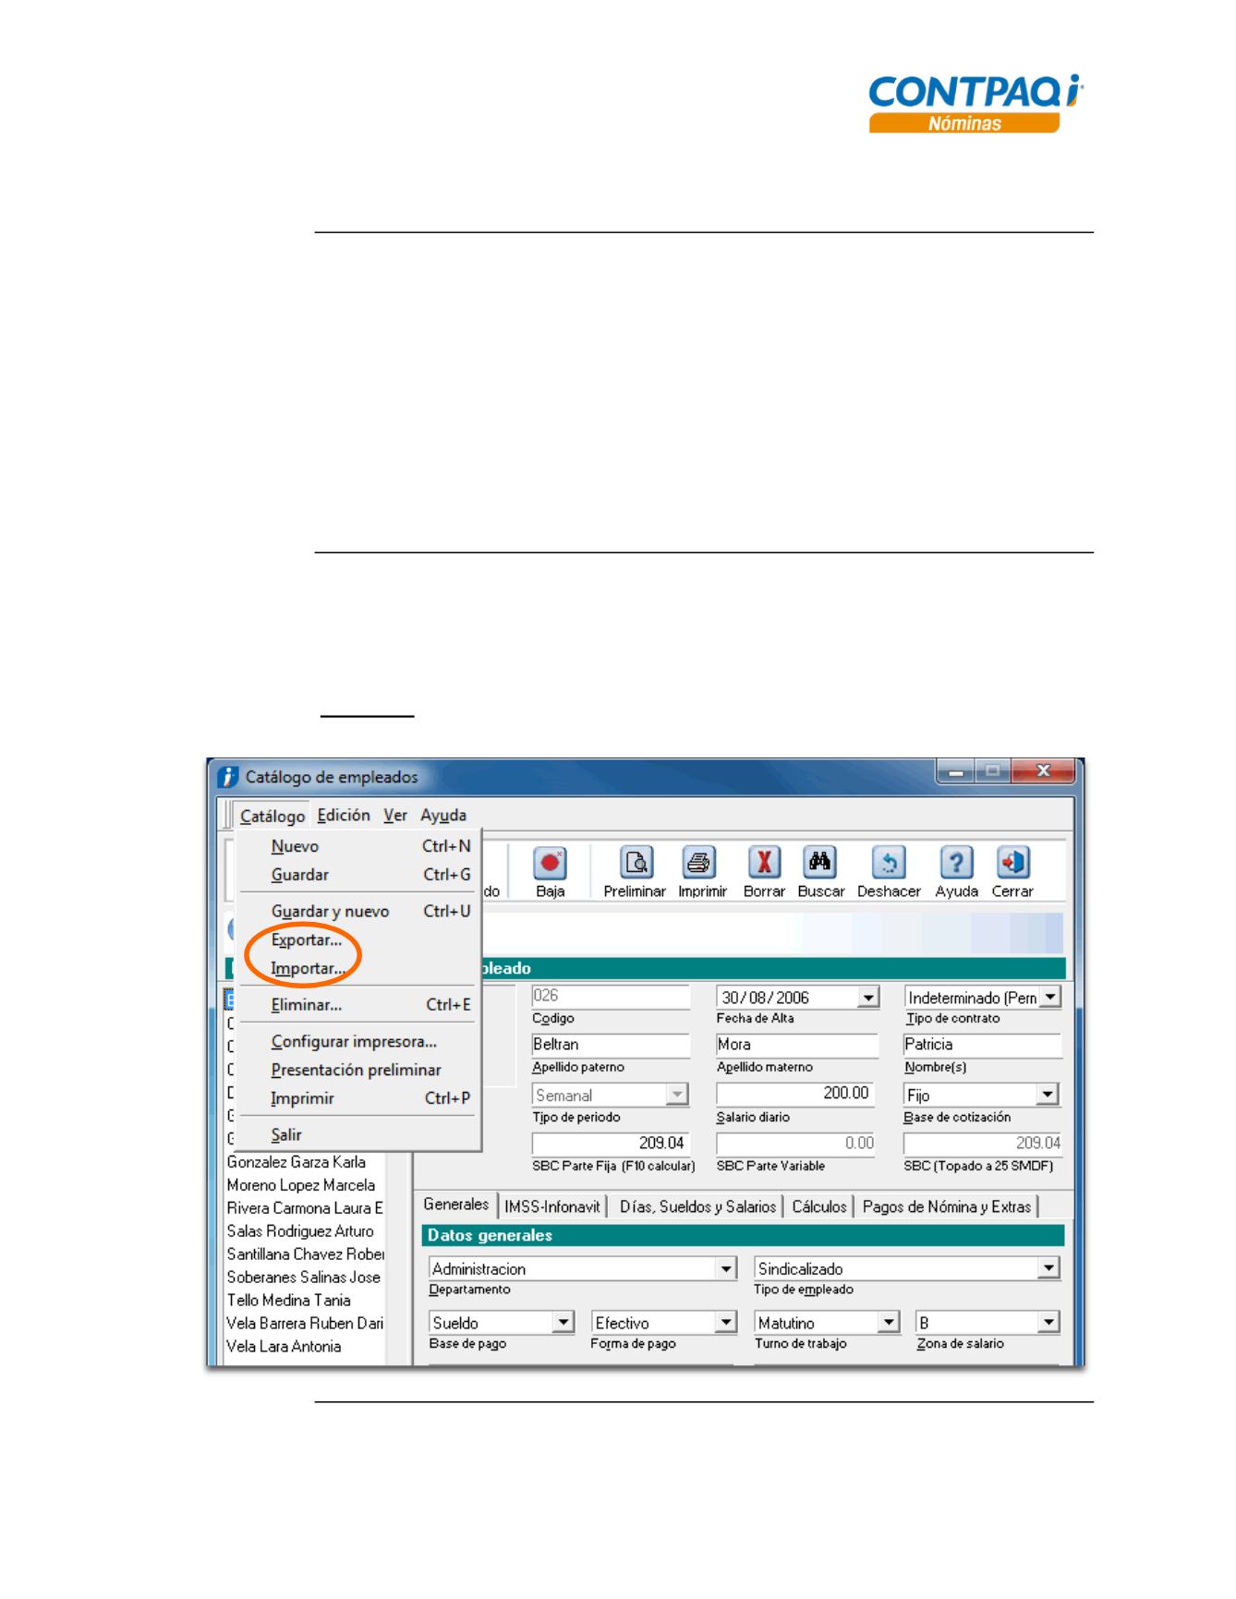Open the Catálogo menu
1236x1599 pixels.
point(273,817)
